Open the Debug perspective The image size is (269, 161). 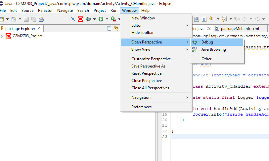pyautogui.click(x=217, y=42)
